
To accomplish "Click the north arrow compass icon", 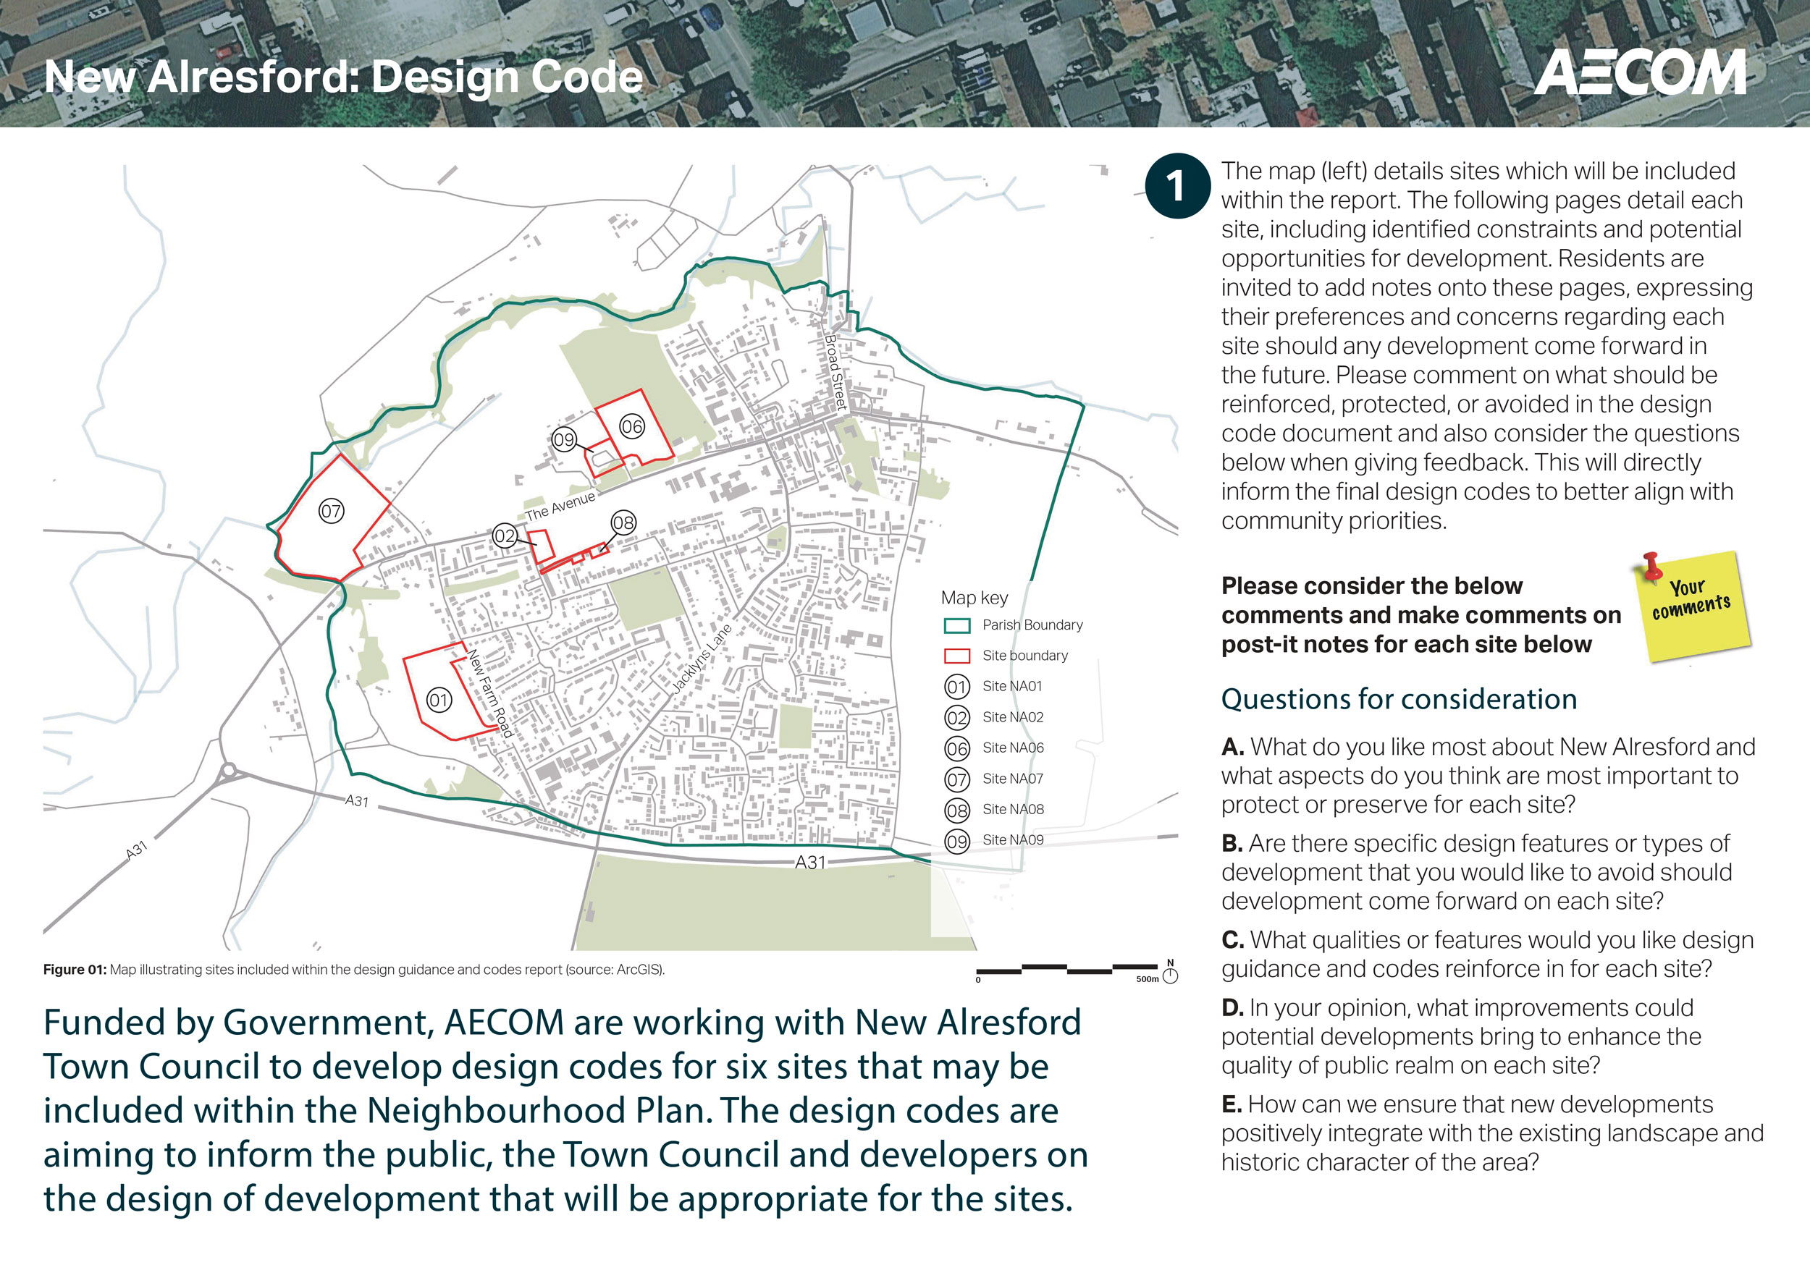I will pos(1170,974).
